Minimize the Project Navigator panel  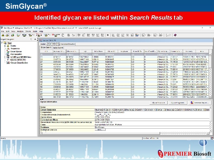coord(31,39)
